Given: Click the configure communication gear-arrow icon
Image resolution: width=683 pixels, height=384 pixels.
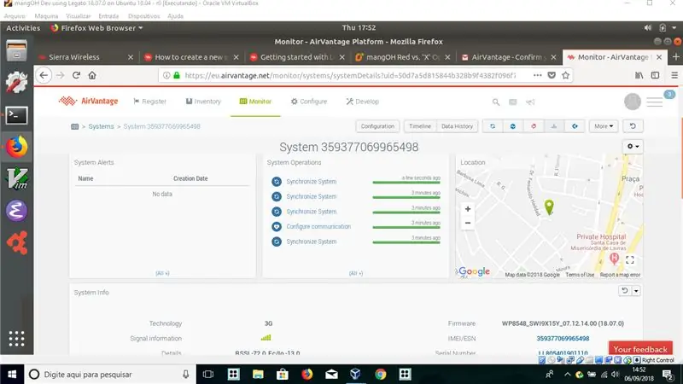Looking at the screenshot, I should coord(575,126).
